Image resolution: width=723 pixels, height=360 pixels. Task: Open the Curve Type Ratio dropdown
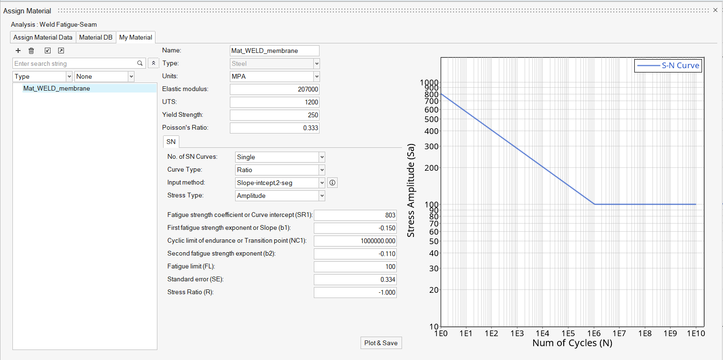pyautogui.click(x=280, y=170)
